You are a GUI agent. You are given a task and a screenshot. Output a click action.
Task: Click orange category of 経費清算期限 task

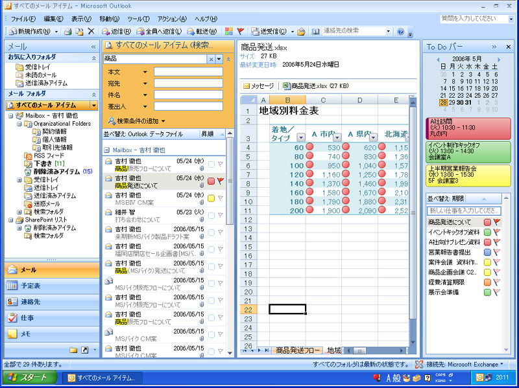tap(487, 282)
